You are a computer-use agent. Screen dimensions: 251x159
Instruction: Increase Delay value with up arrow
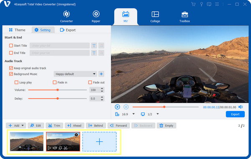[102, 97]
